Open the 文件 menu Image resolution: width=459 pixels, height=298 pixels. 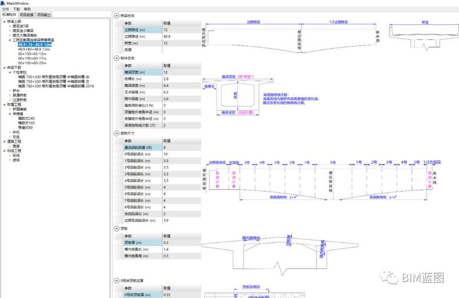(x=5, y=9)
